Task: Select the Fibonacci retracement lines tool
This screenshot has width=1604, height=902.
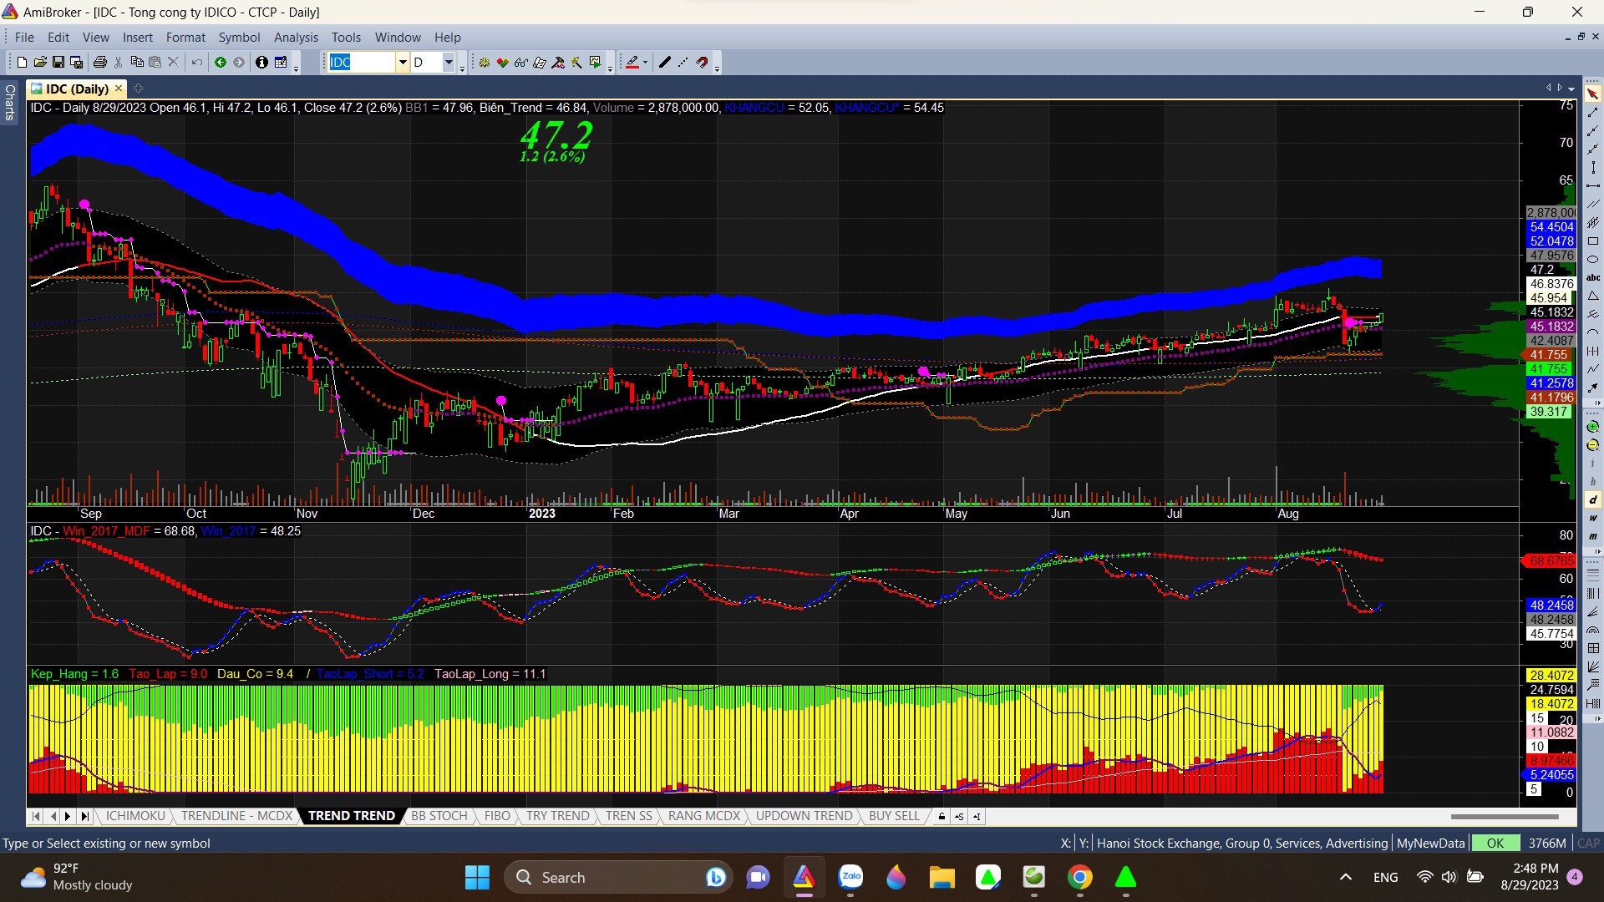Action: (1592, 575)
